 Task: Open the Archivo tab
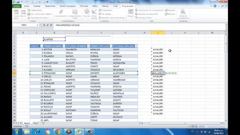(16, 6)
